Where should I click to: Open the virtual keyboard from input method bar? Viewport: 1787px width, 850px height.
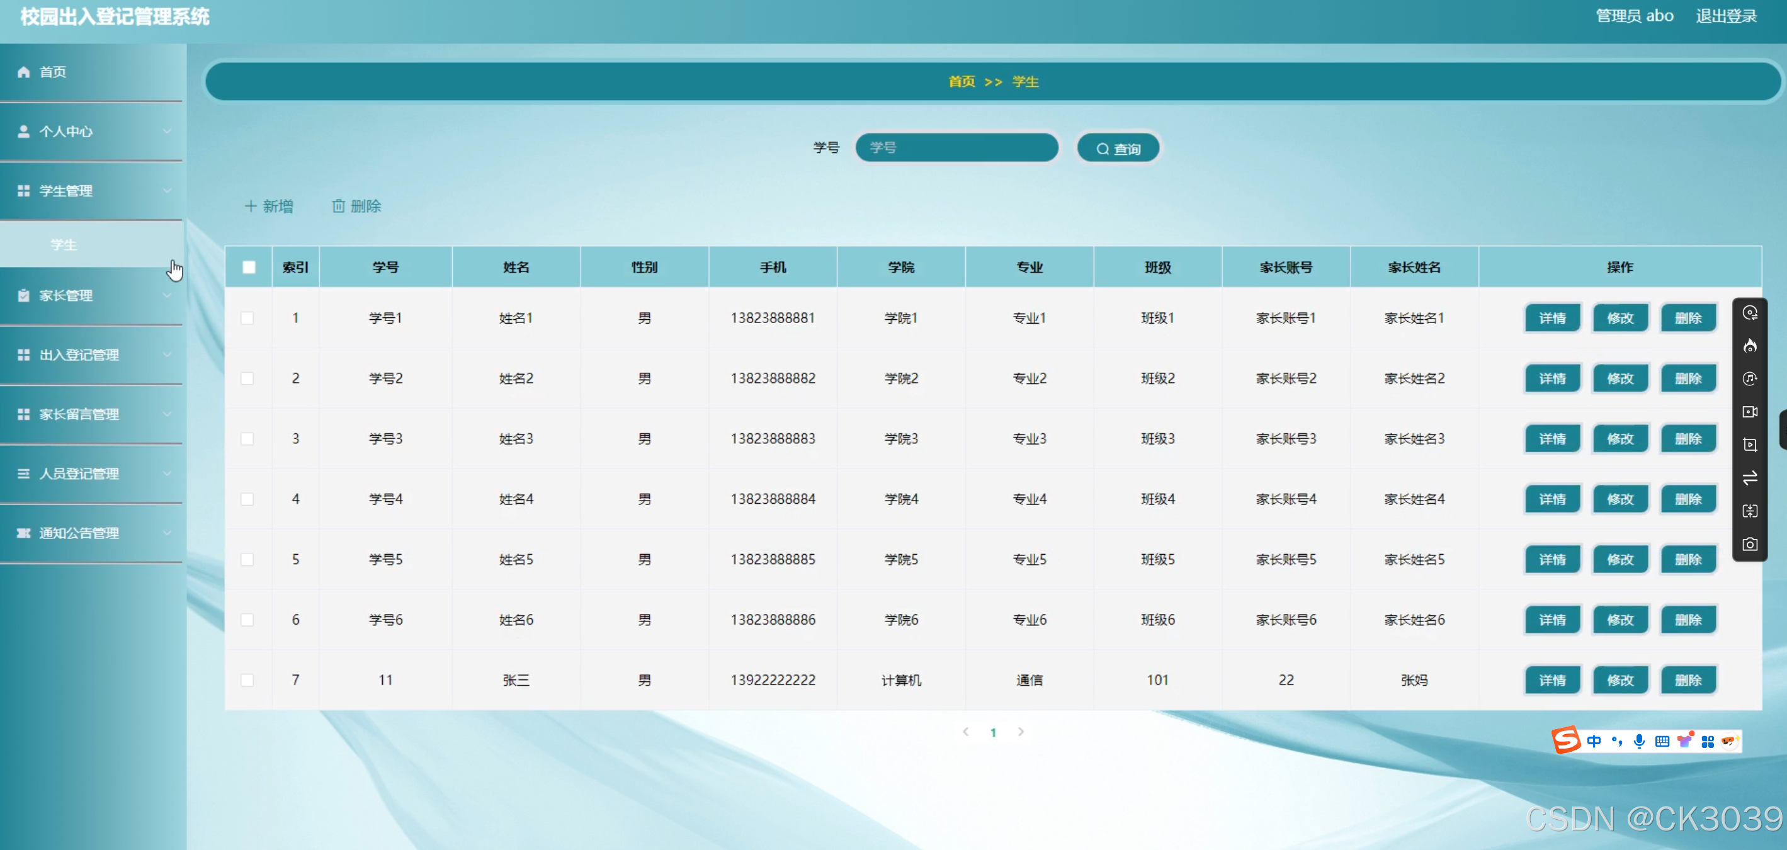pos(1662,740)
